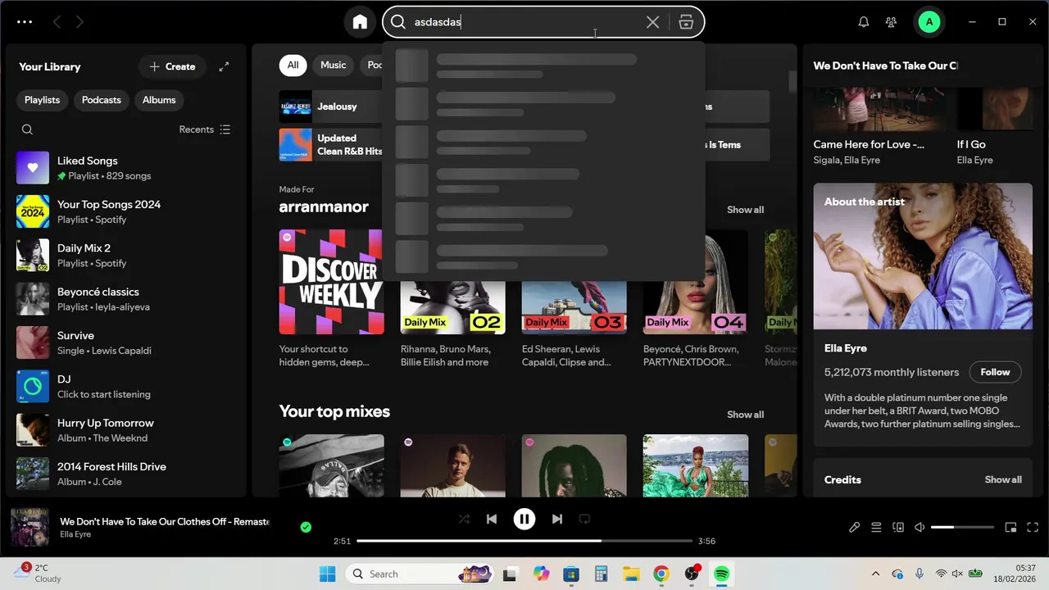Select the Music filter chip
The width and height of the screenshot is (1049, 590).
click(333, 65)
